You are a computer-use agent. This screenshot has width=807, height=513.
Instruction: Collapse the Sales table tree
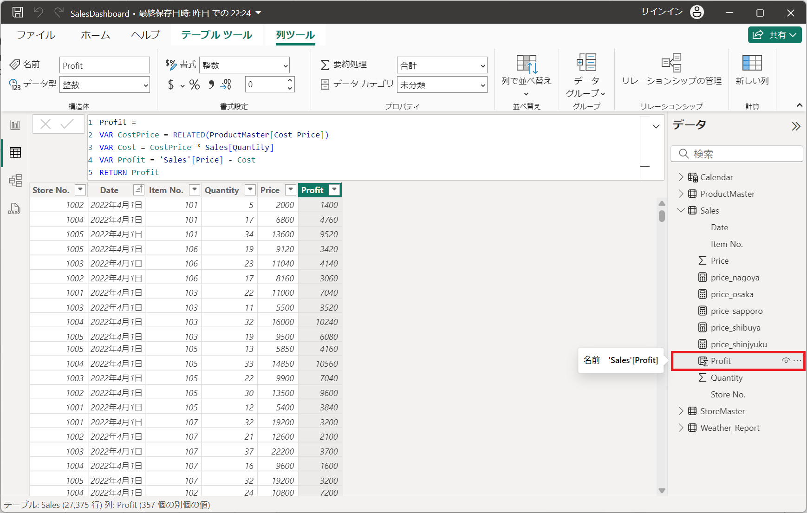pyautogui.click(x=681, y=210)
